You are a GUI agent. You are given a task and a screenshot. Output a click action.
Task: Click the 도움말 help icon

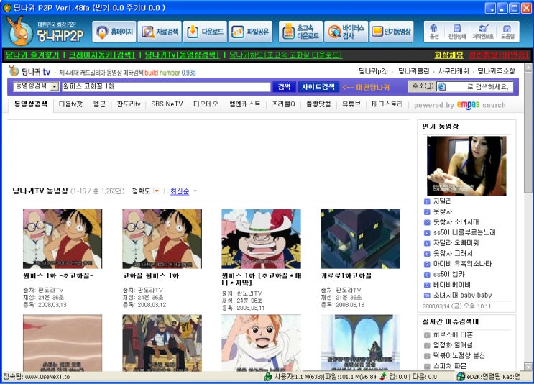pos(507,31)
